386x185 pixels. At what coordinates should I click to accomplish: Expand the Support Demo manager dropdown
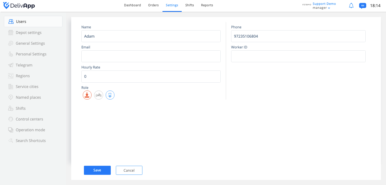(324, 6)
